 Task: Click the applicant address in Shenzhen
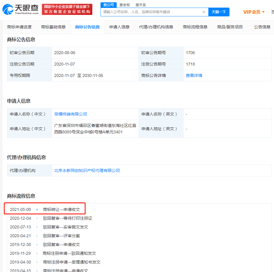[95, 129]
